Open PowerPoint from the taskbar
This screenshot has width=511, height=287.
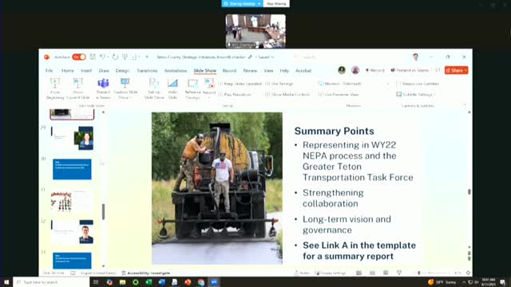[188, 282]
